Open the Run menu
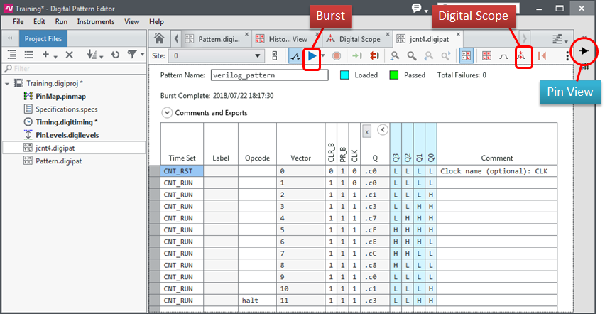This screenshot has height=314, width=605. (x=61, y=21)
